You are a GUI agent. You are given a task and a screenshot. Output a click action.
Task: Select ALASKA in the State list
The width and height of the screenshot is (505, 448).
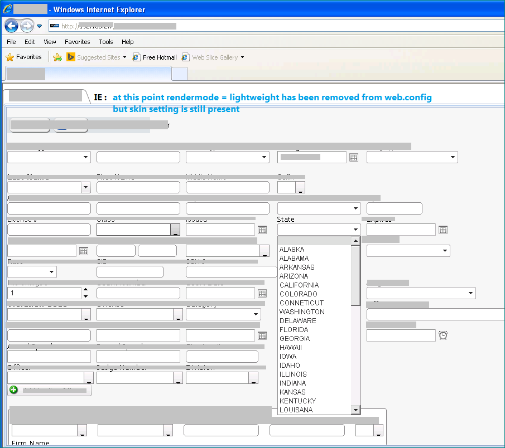[314, 250]
